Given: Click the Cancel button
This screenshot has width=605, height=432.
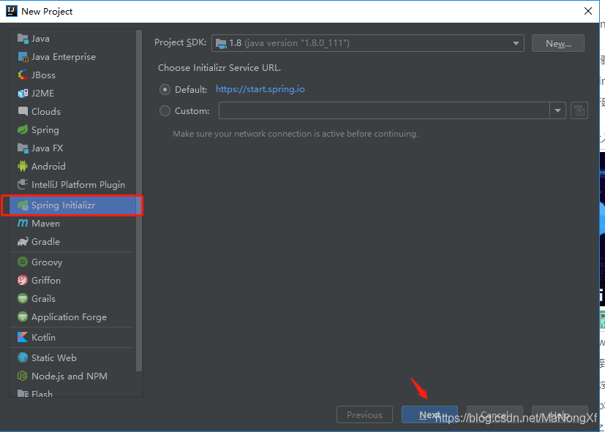Looking at the screenshot, I should tap(495, 414).
